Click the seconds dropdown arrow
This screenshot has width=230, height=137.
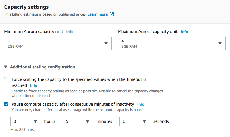point(145,121)
